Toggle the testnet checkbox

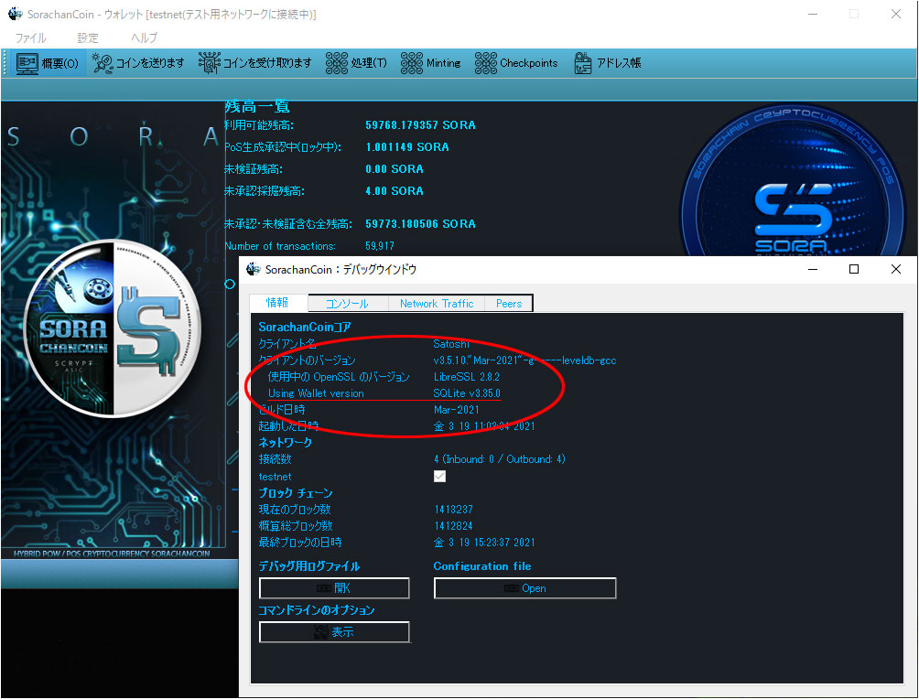(x=439, y=477)
